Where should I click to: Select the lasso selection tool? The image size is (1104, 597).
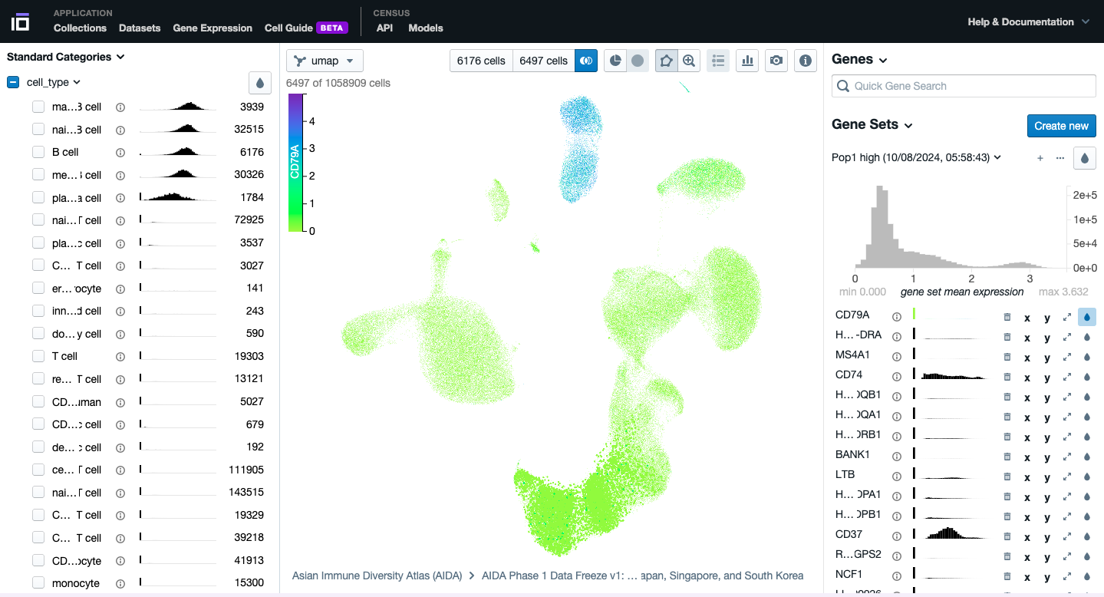[x=666, y=61]
